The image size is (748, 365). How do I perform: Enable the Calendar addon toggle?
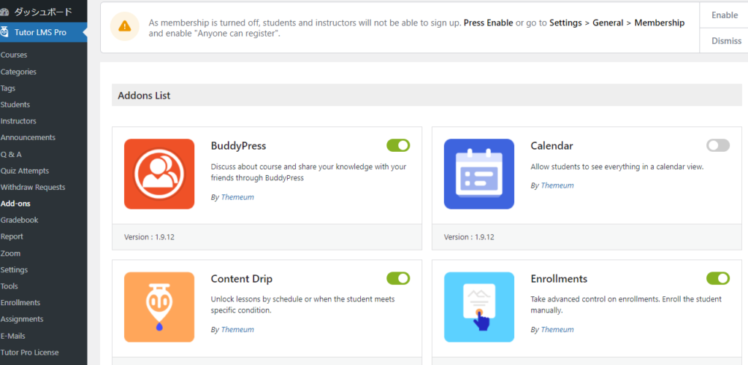click(x=718, y=145)
